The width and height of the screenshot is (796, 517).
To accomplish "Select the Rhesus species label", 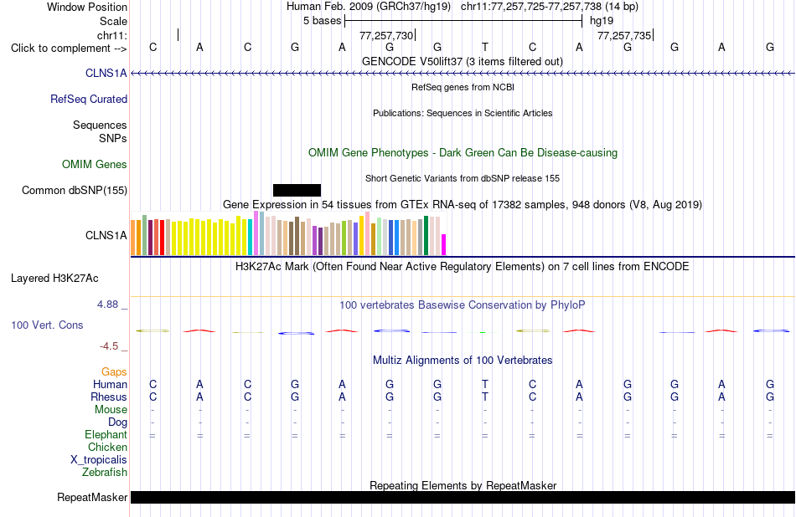I will click(109, 397).
